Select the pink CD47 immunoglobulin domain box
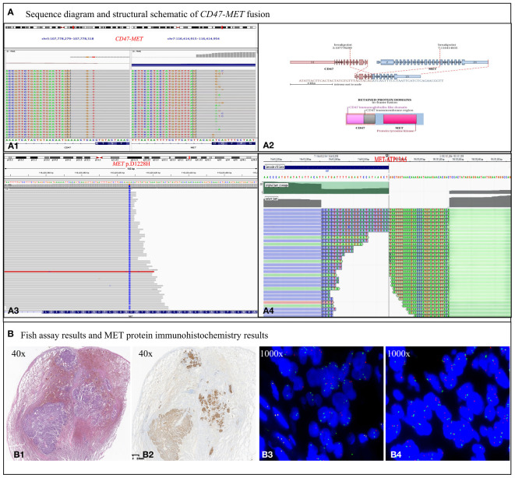The height and width of the screenshot is (478, 515). (355, 119)
